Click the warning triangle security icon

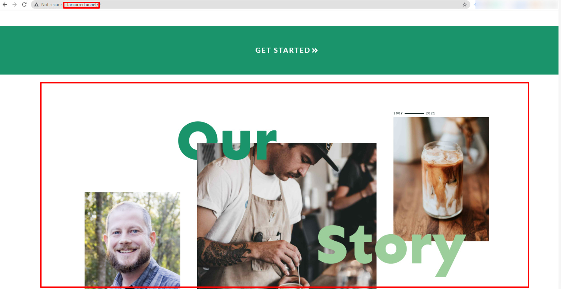pos(36,5)
